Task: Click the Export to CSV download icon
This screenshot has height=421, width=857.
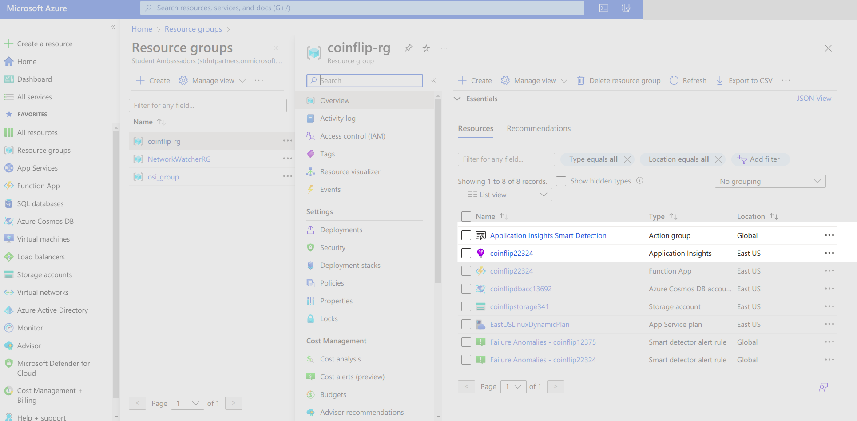Action: (720, 80)
